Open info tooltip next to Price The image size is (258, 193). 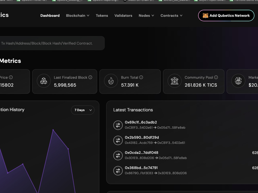point(11,77)
